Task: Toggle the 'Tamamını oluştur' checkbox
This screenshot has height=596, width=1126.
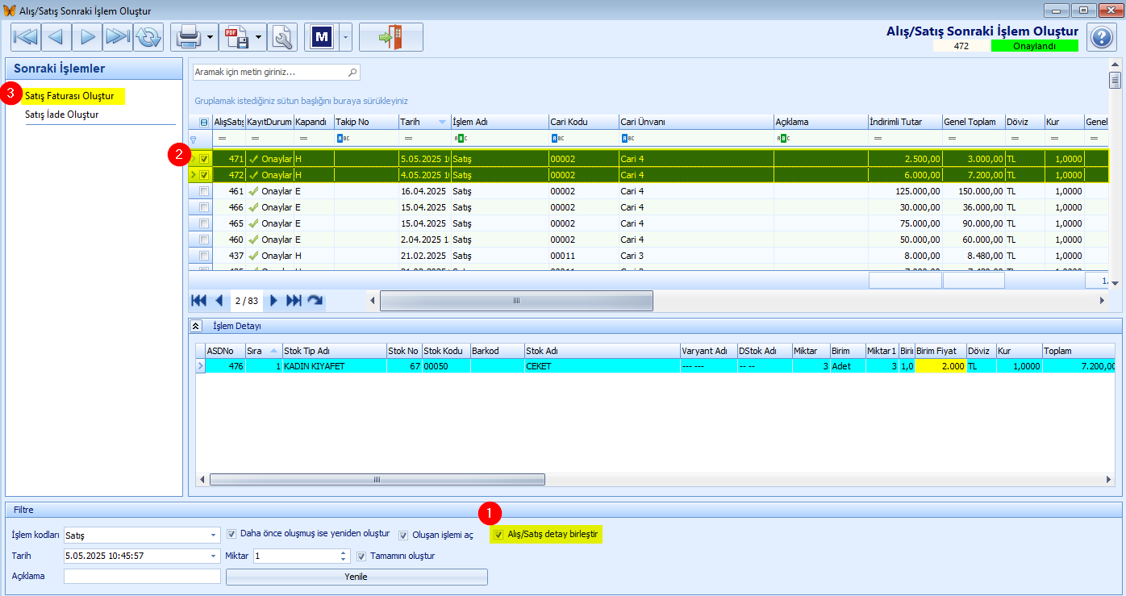Action: tap(362, 556)
